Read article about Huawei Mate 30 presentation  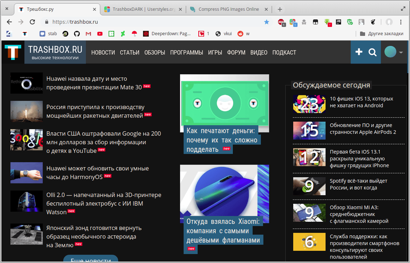tap(94, 83)
